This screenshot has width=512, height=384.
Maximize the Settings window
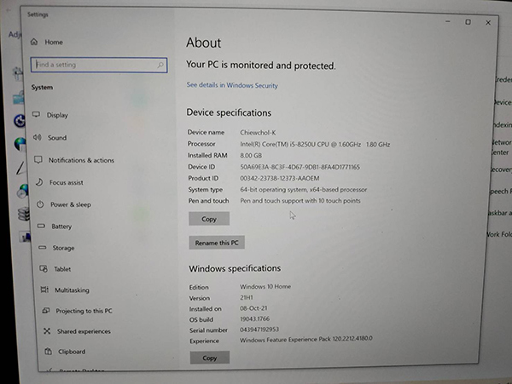(468, 22)
